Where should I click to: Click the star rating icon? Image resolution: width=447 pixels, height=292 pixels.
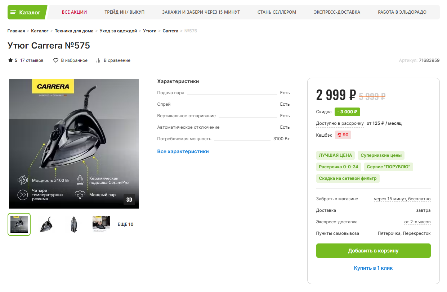tap(10, 60)
